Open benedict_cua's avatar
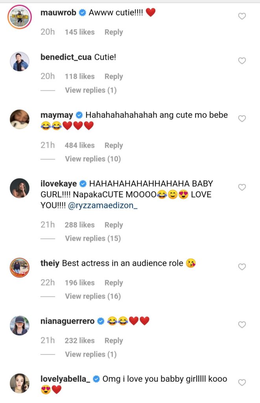 pos(19,61)
